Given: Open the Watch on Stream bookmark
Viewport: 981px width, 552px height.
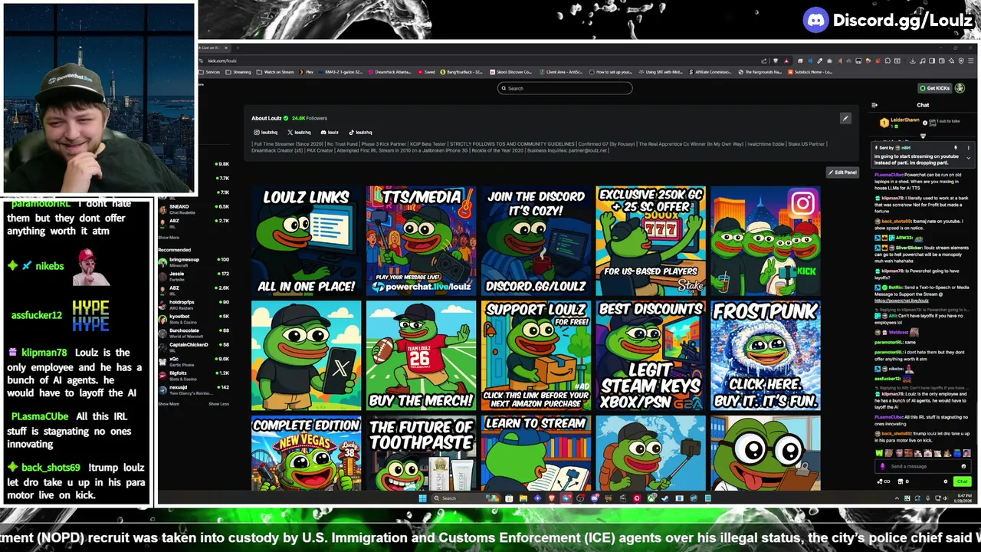Looking at the screenshot, I should pyautogui.click(x=275, y=72).
